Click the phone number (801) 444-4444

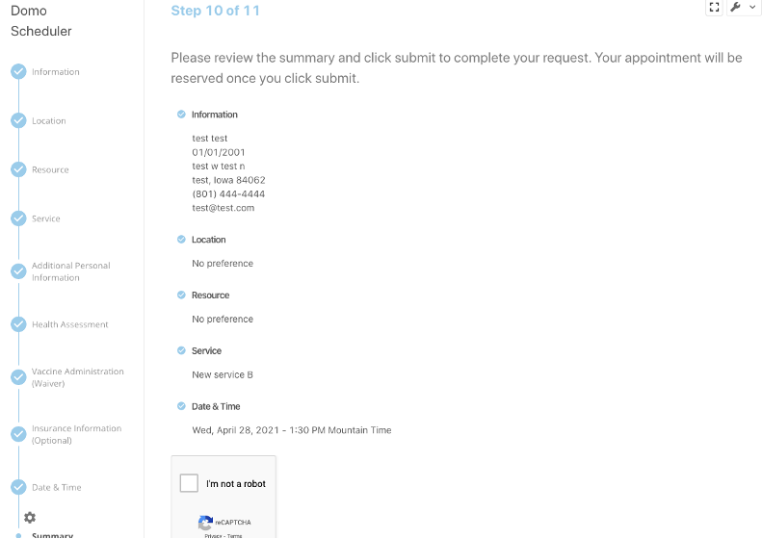228,194
